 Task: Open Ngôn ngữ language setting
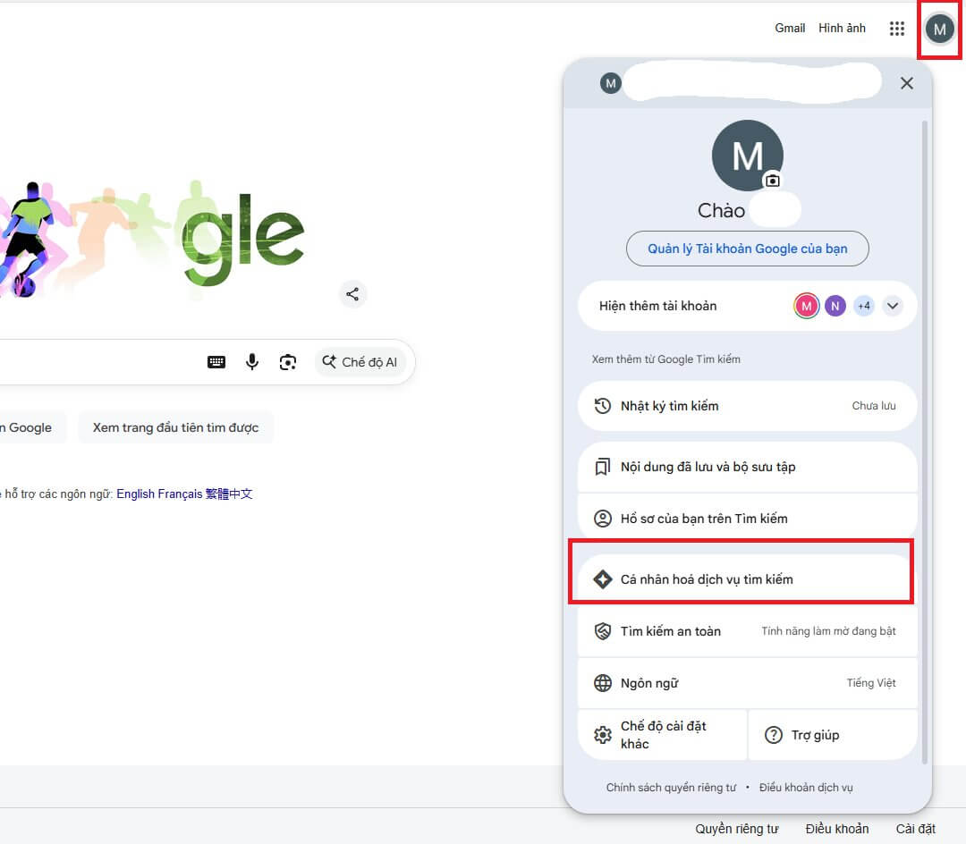tap(747, 683)
